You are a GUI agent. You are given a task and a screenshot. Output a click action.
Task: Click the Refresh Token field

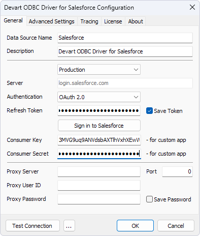pyautogui.click(x=99, y=111)
